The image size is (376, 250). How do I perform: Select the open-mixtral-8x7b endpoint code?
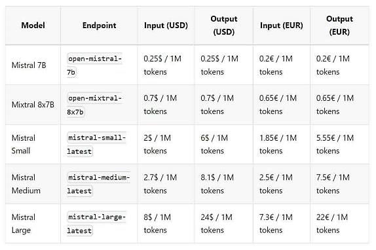pos(94,105)
